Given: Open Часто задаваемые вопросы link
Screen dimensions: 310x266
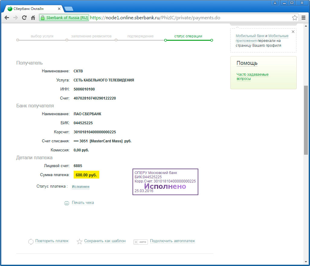Looking at the screenshot, I should click(252, 77).
